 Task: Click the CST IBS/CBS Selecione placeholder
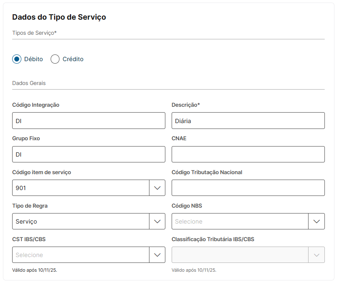[30, 255]
